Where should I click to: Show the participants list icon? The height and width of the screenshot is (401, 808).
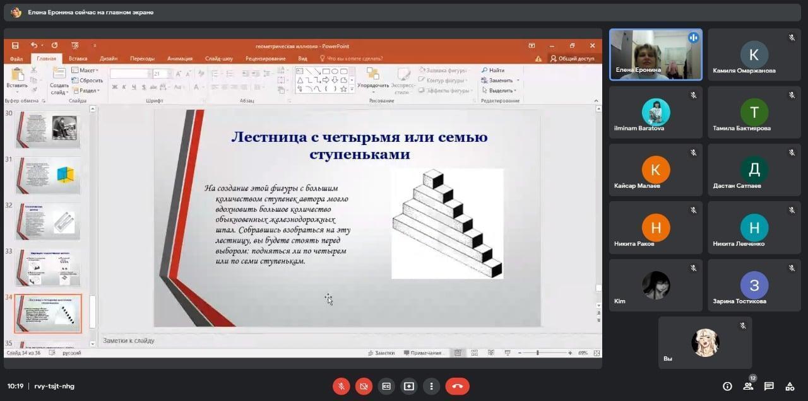748,386
